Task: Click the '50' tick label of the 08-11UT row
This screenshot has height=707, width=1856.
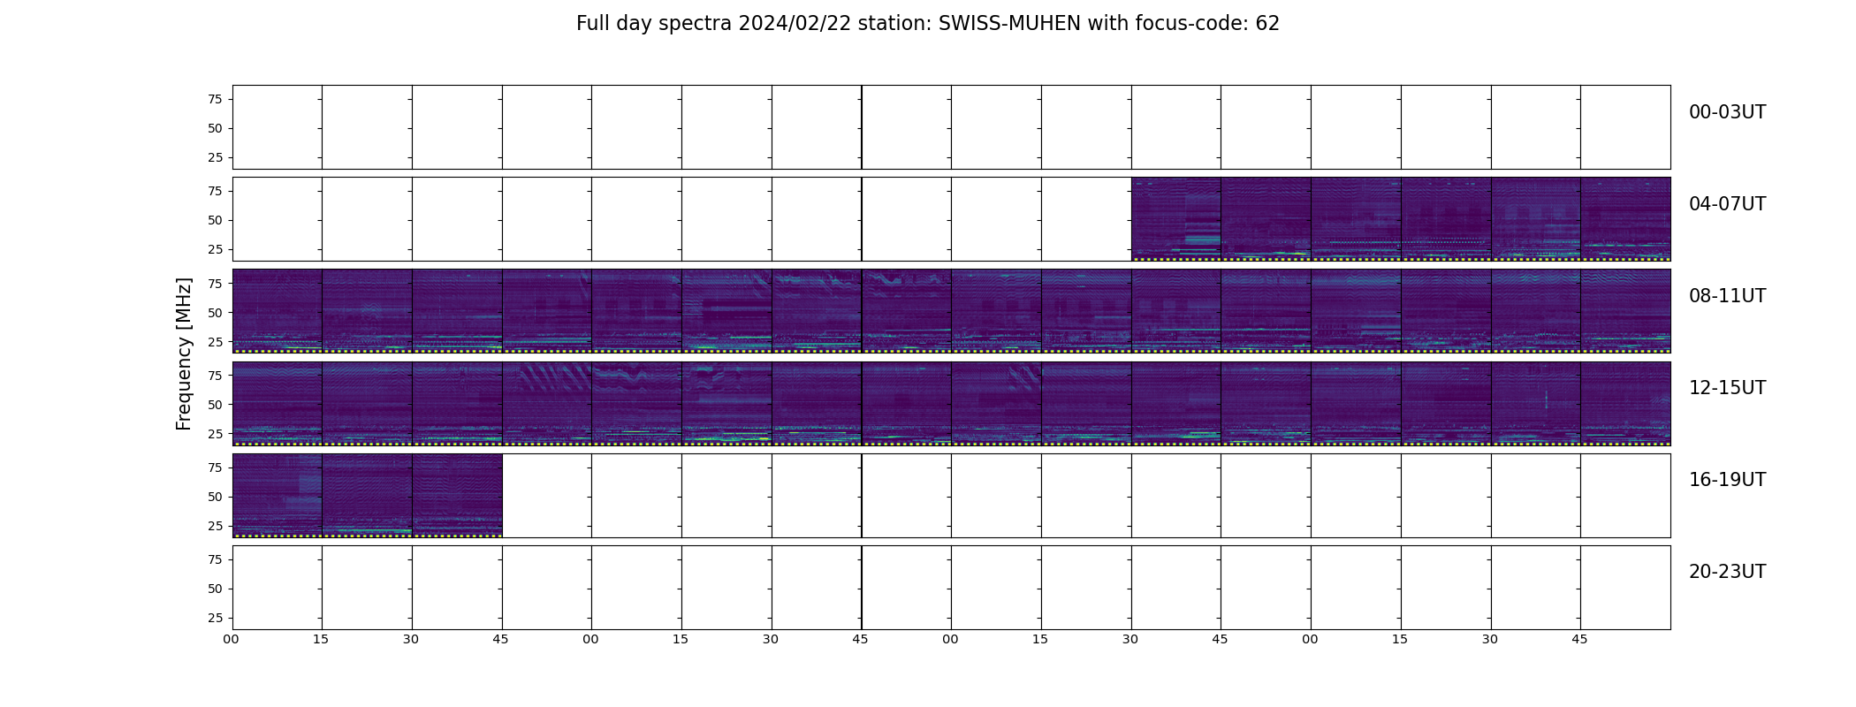Action: tap(215, 313)
